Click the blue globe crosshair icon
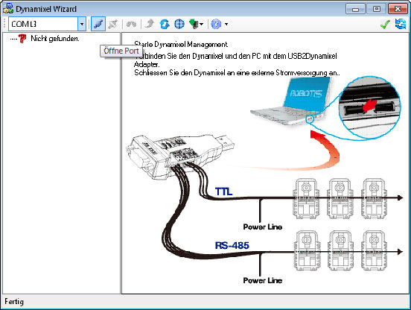 click(179, 24)
